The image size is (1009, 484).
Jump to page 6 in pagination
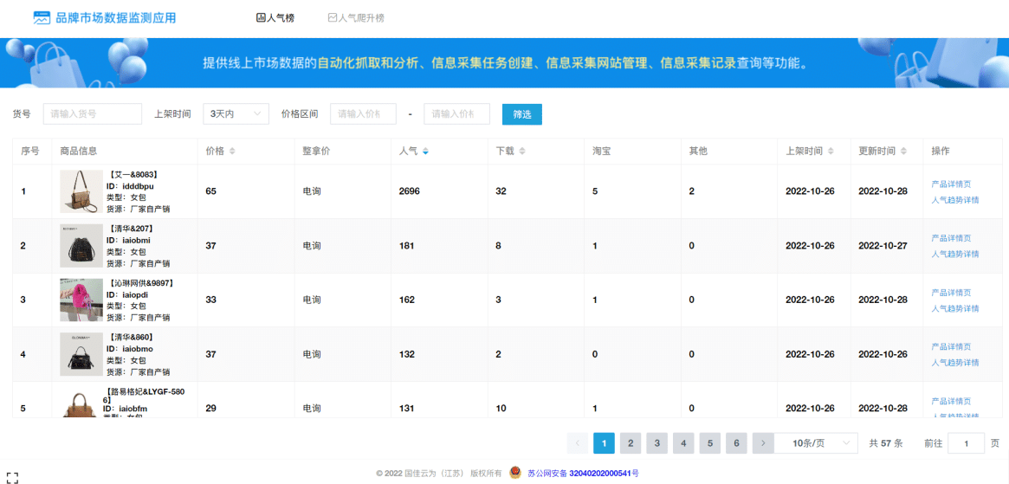(736, 443)
